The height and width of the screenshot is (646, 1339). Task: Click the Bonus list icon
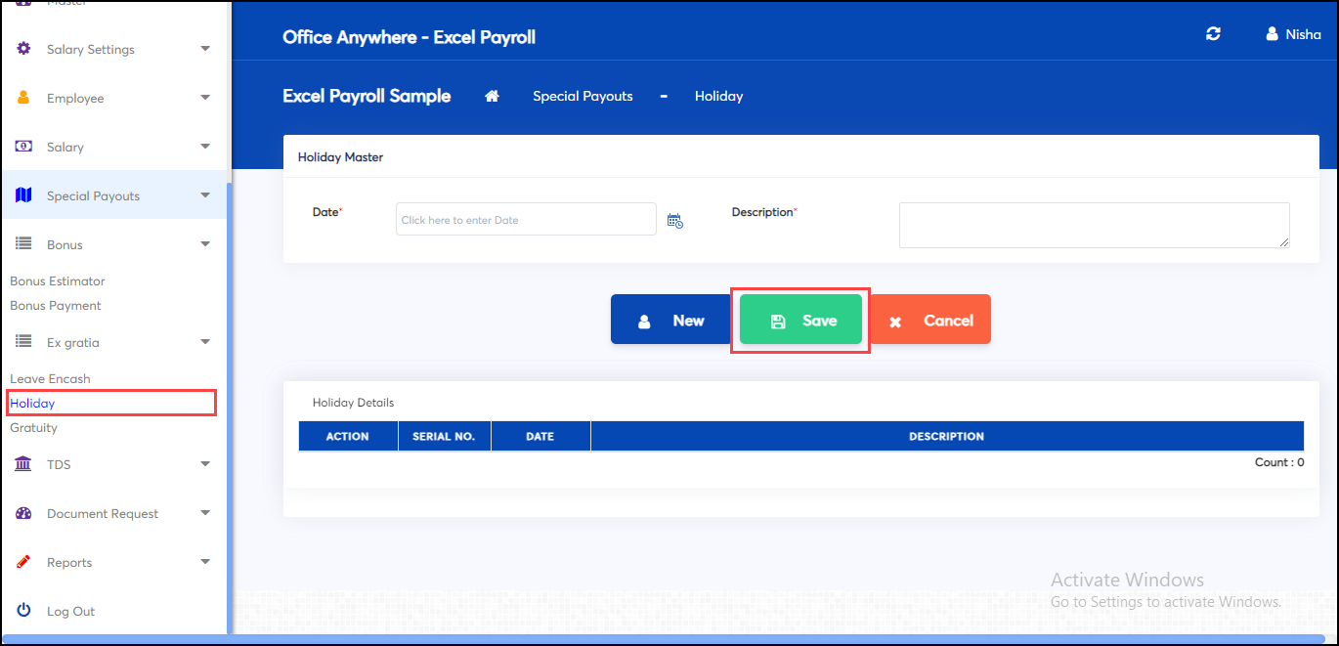(24, 244)
